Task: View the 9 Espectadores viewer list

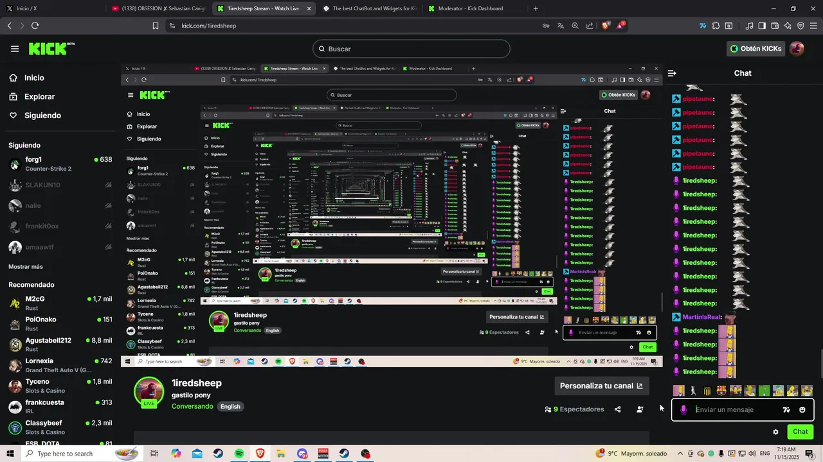Action: coord(574,409)
